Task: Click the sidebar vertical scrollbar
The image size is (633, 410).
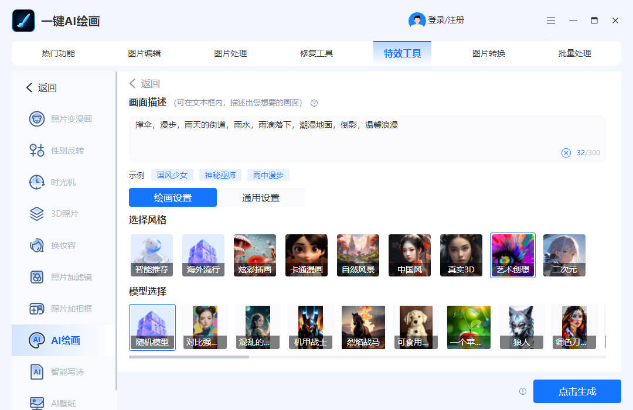Action: click(x=116, y=231)
